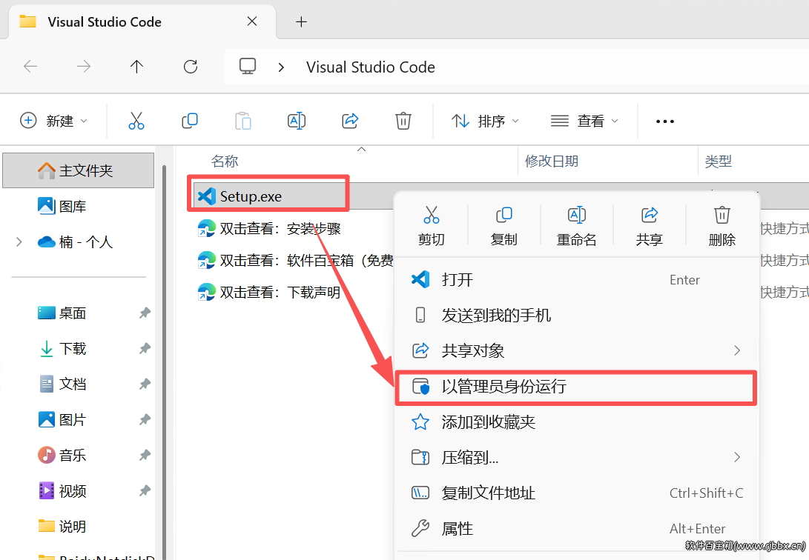This screenshot has width=809, height=560.
Task: Click the Visual Studio Code window tab
Action: 142,21
